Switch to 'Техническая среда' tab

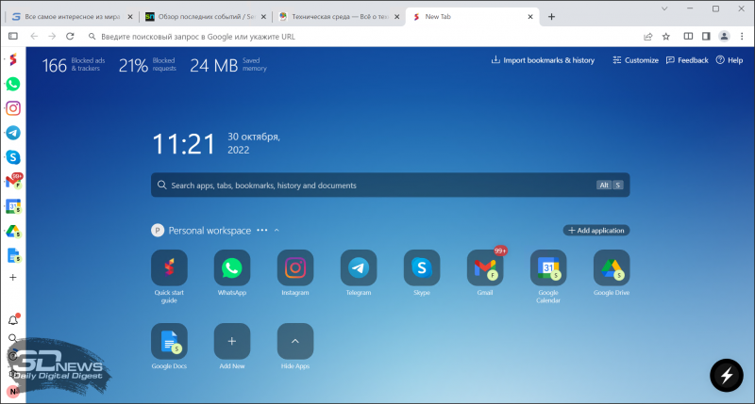[339, 16]
